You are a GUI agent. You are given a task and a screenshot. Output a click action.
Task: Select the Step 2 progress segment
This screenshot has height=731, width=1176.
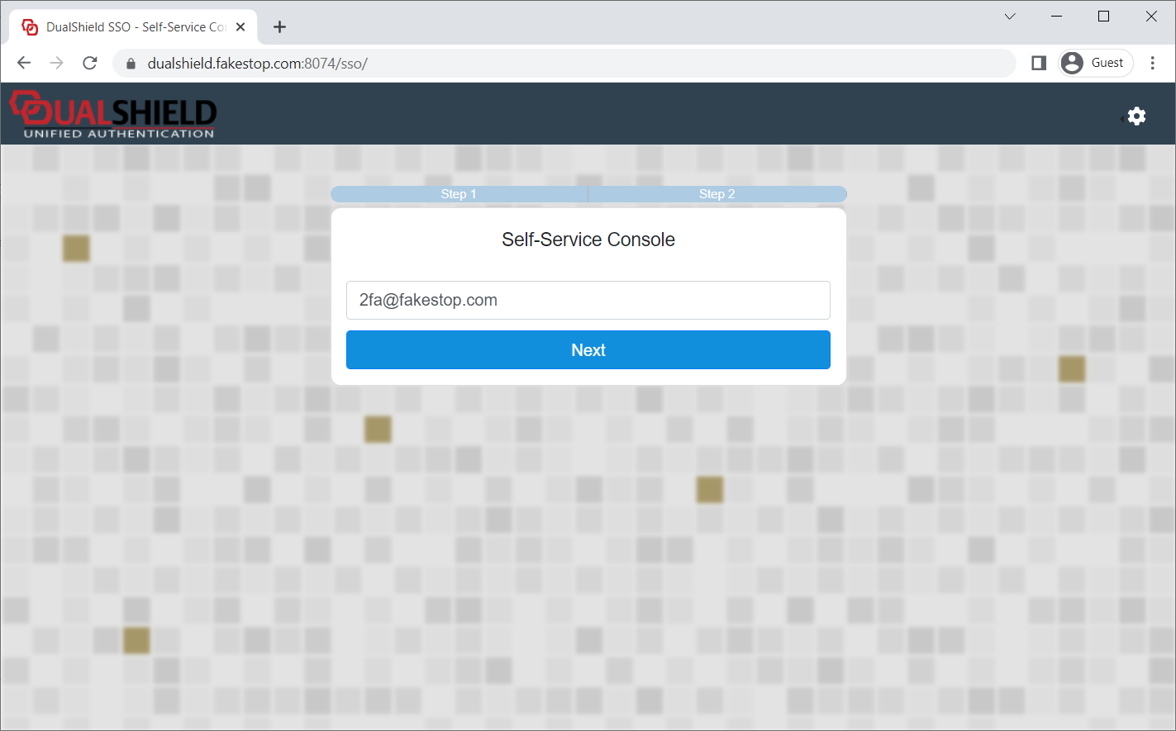pos(717,194)
